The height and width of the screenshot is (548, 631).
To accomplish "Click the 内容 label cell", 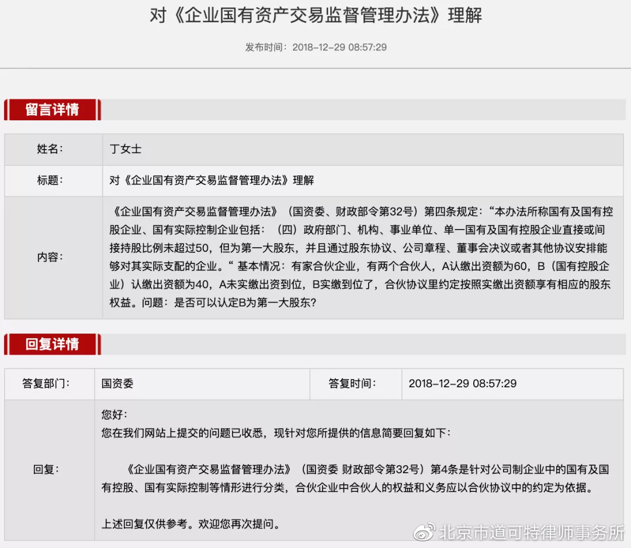I will [54, 258].
